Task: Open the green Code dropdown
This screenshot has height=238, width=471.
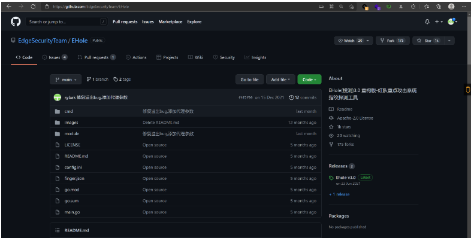Action: (309, 80)
